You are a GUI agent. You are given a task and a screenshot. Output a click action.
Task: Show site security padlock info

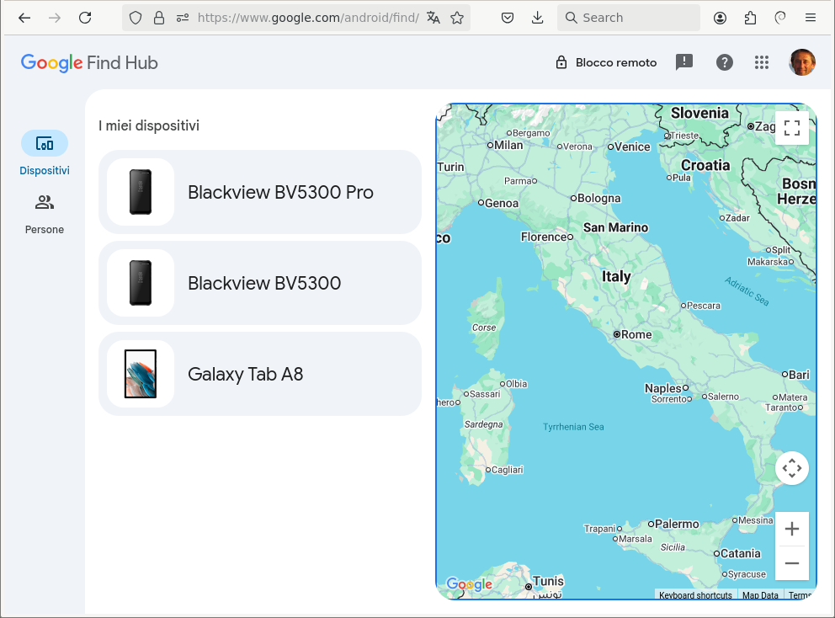point(159,19)
